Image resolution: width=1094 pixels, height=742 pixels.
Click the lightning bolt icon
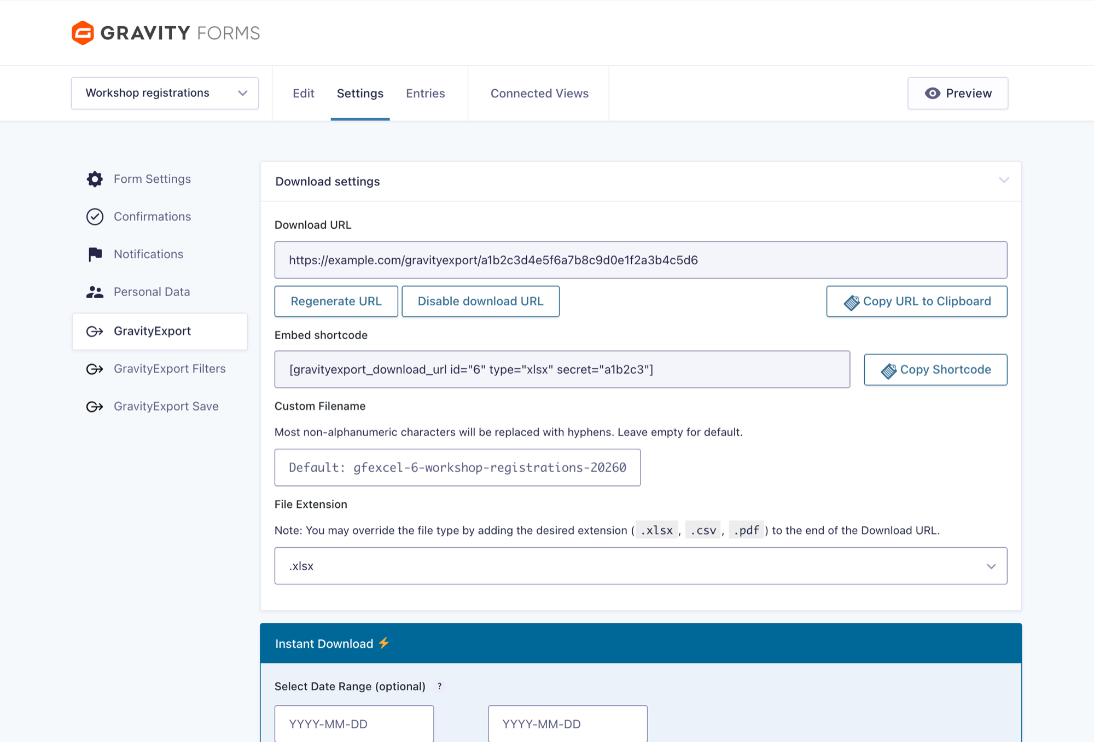coord(384,642)
